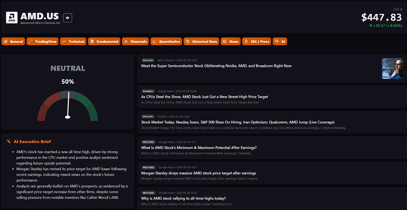Click the NEUTRAL sentiment gauge label
The image size is (407, 210).
pyautogui.click(x=68, y=68)
